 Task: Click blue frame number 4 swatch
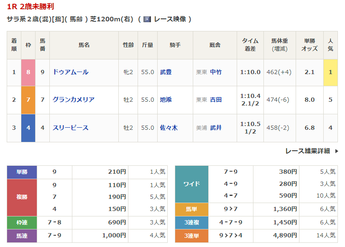28,128
